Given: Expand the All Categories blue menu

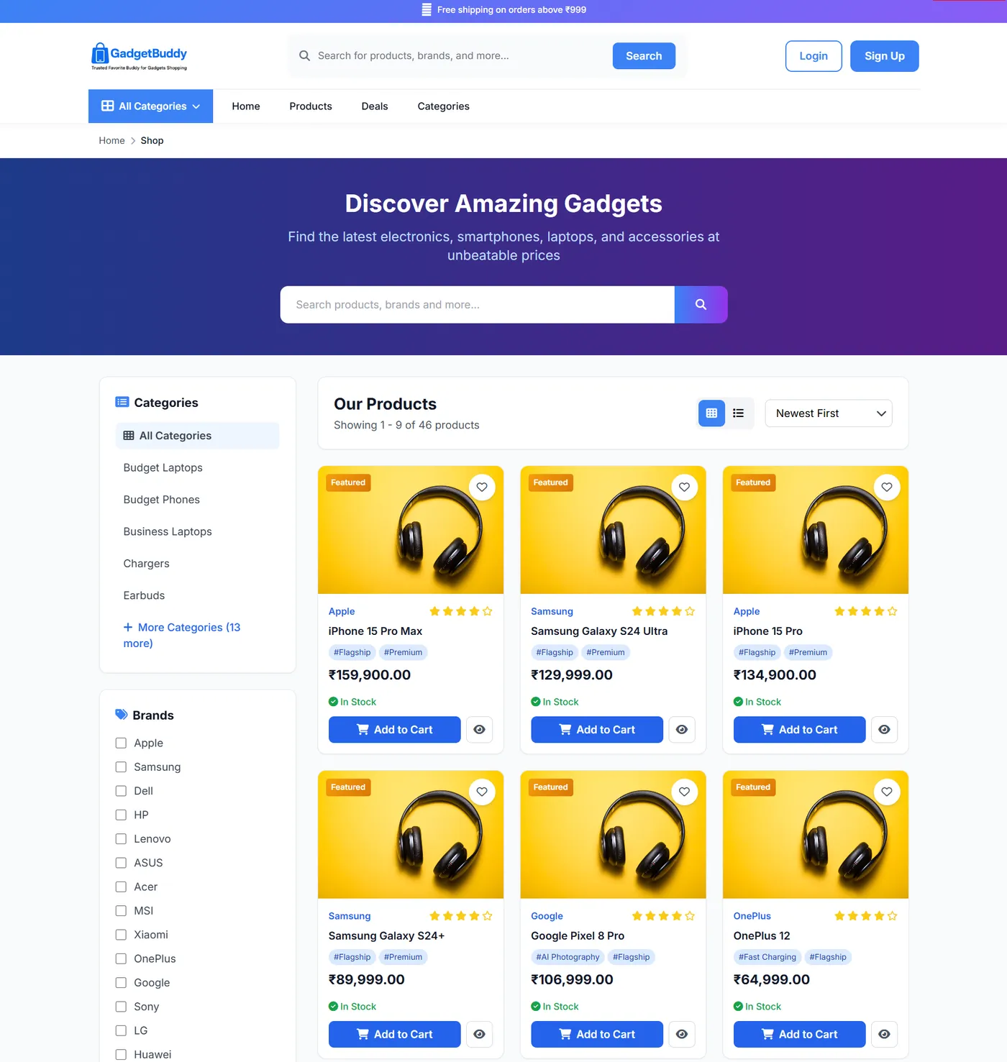Looking at the screenshot, I should click(x=150, y=106).
